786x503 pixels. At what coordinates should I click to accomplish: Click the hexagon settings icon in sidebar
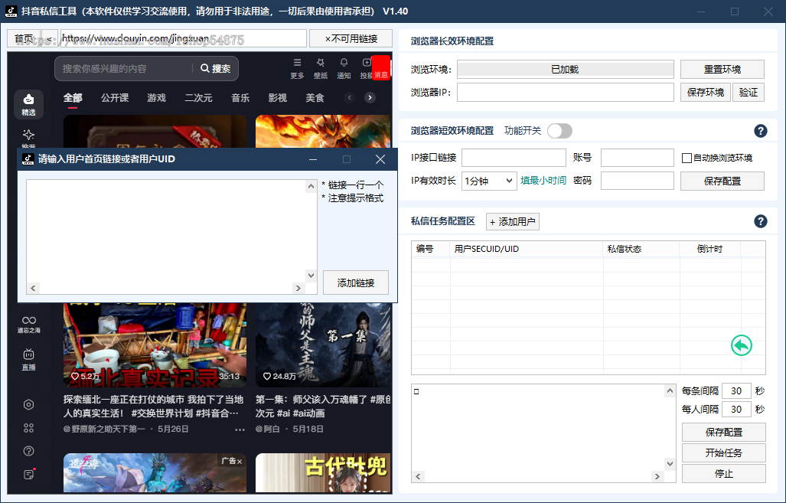click(28, 405)
